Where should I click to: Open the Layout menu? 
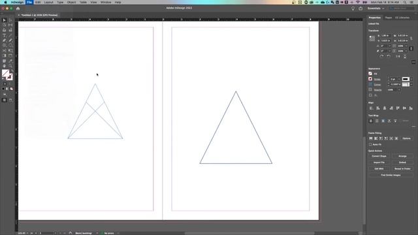48,2
